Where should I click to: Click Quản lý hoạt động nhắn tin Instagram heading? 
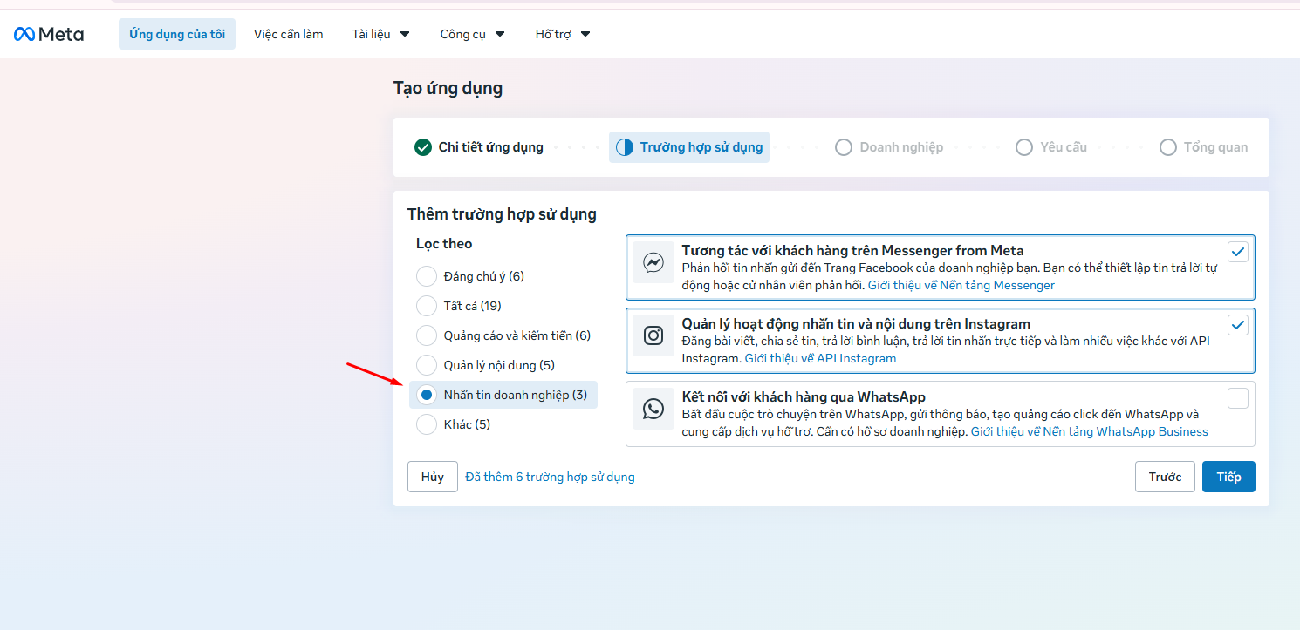857,324
